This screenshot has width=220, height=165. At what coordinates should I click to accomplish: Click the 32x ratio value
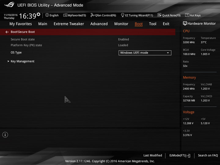click(x=185, y=66)
